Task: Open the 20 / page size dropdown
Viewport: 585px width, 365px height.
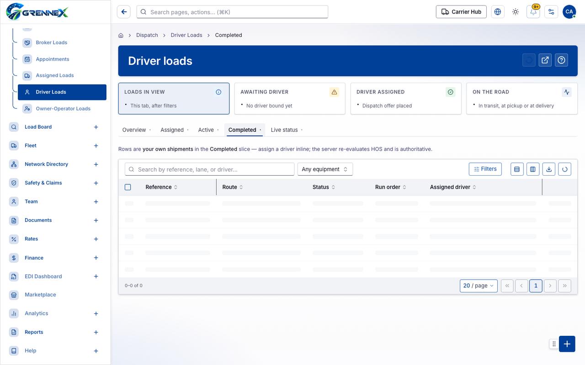Action: [479, 286]
